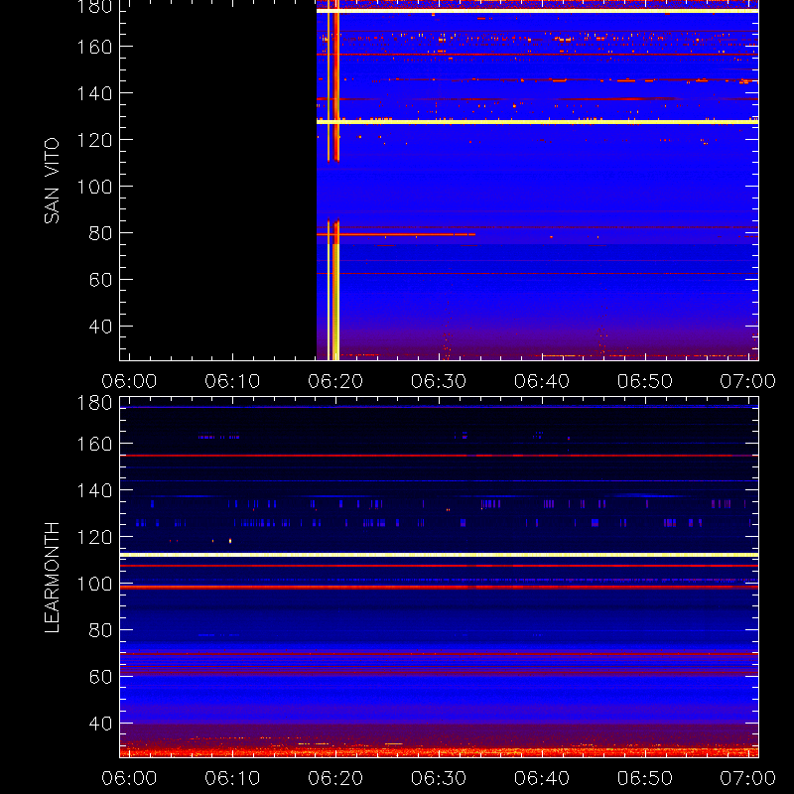Pick the 120 label on LEARMONTH axis
Image resolution: width=794 pixels, height=794 pixels.
coord(94,537)
